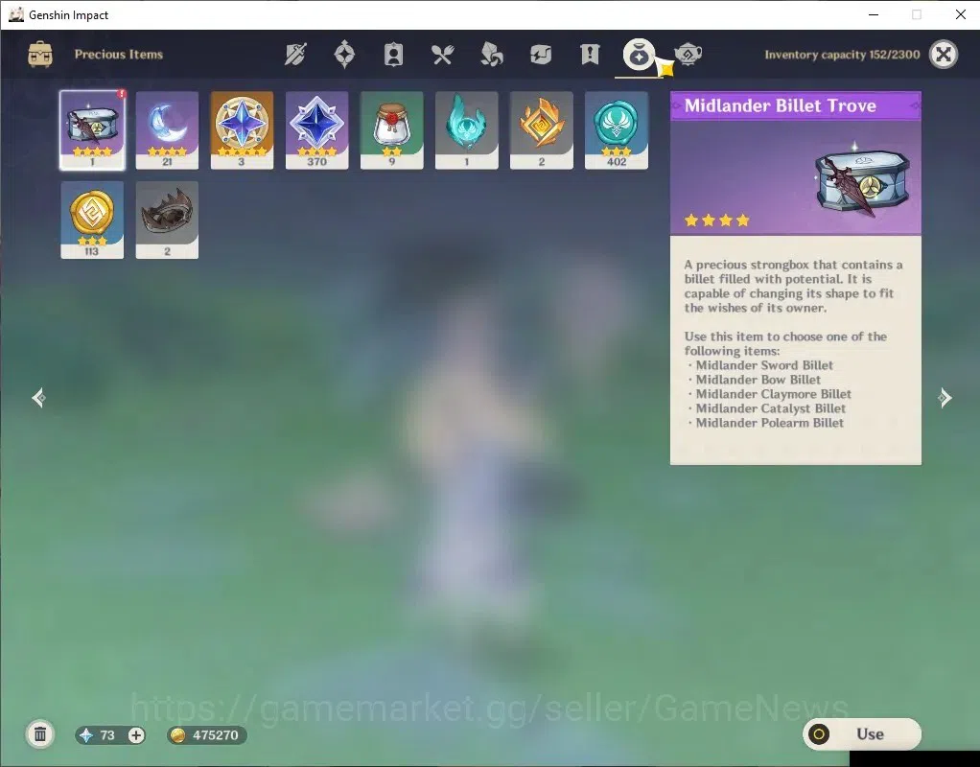
Task: Click the Primogem count 73
Action: 107,735
